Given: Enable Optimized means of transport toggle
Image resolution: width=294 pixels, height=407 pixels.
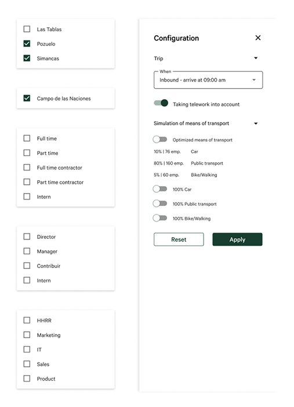Looking at the screenshot, I should [x=159, y=140].
